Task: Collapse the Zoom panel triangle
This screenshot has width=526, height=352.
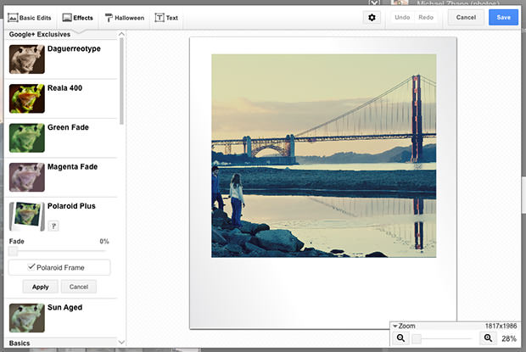Action: [x=395, y=327]
